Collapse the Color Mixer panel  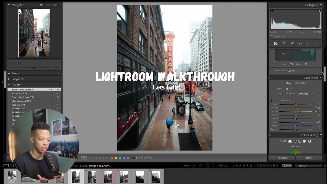pos(321,77)
